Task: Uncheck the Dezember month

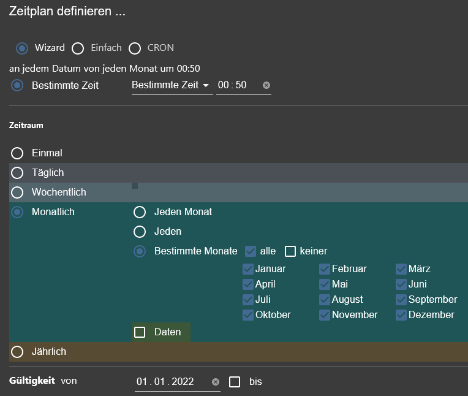Action: [x=401, y=315]
